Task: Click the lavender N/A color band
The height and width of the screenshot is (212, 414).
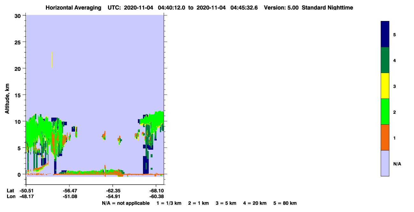Action: [385, 163]
